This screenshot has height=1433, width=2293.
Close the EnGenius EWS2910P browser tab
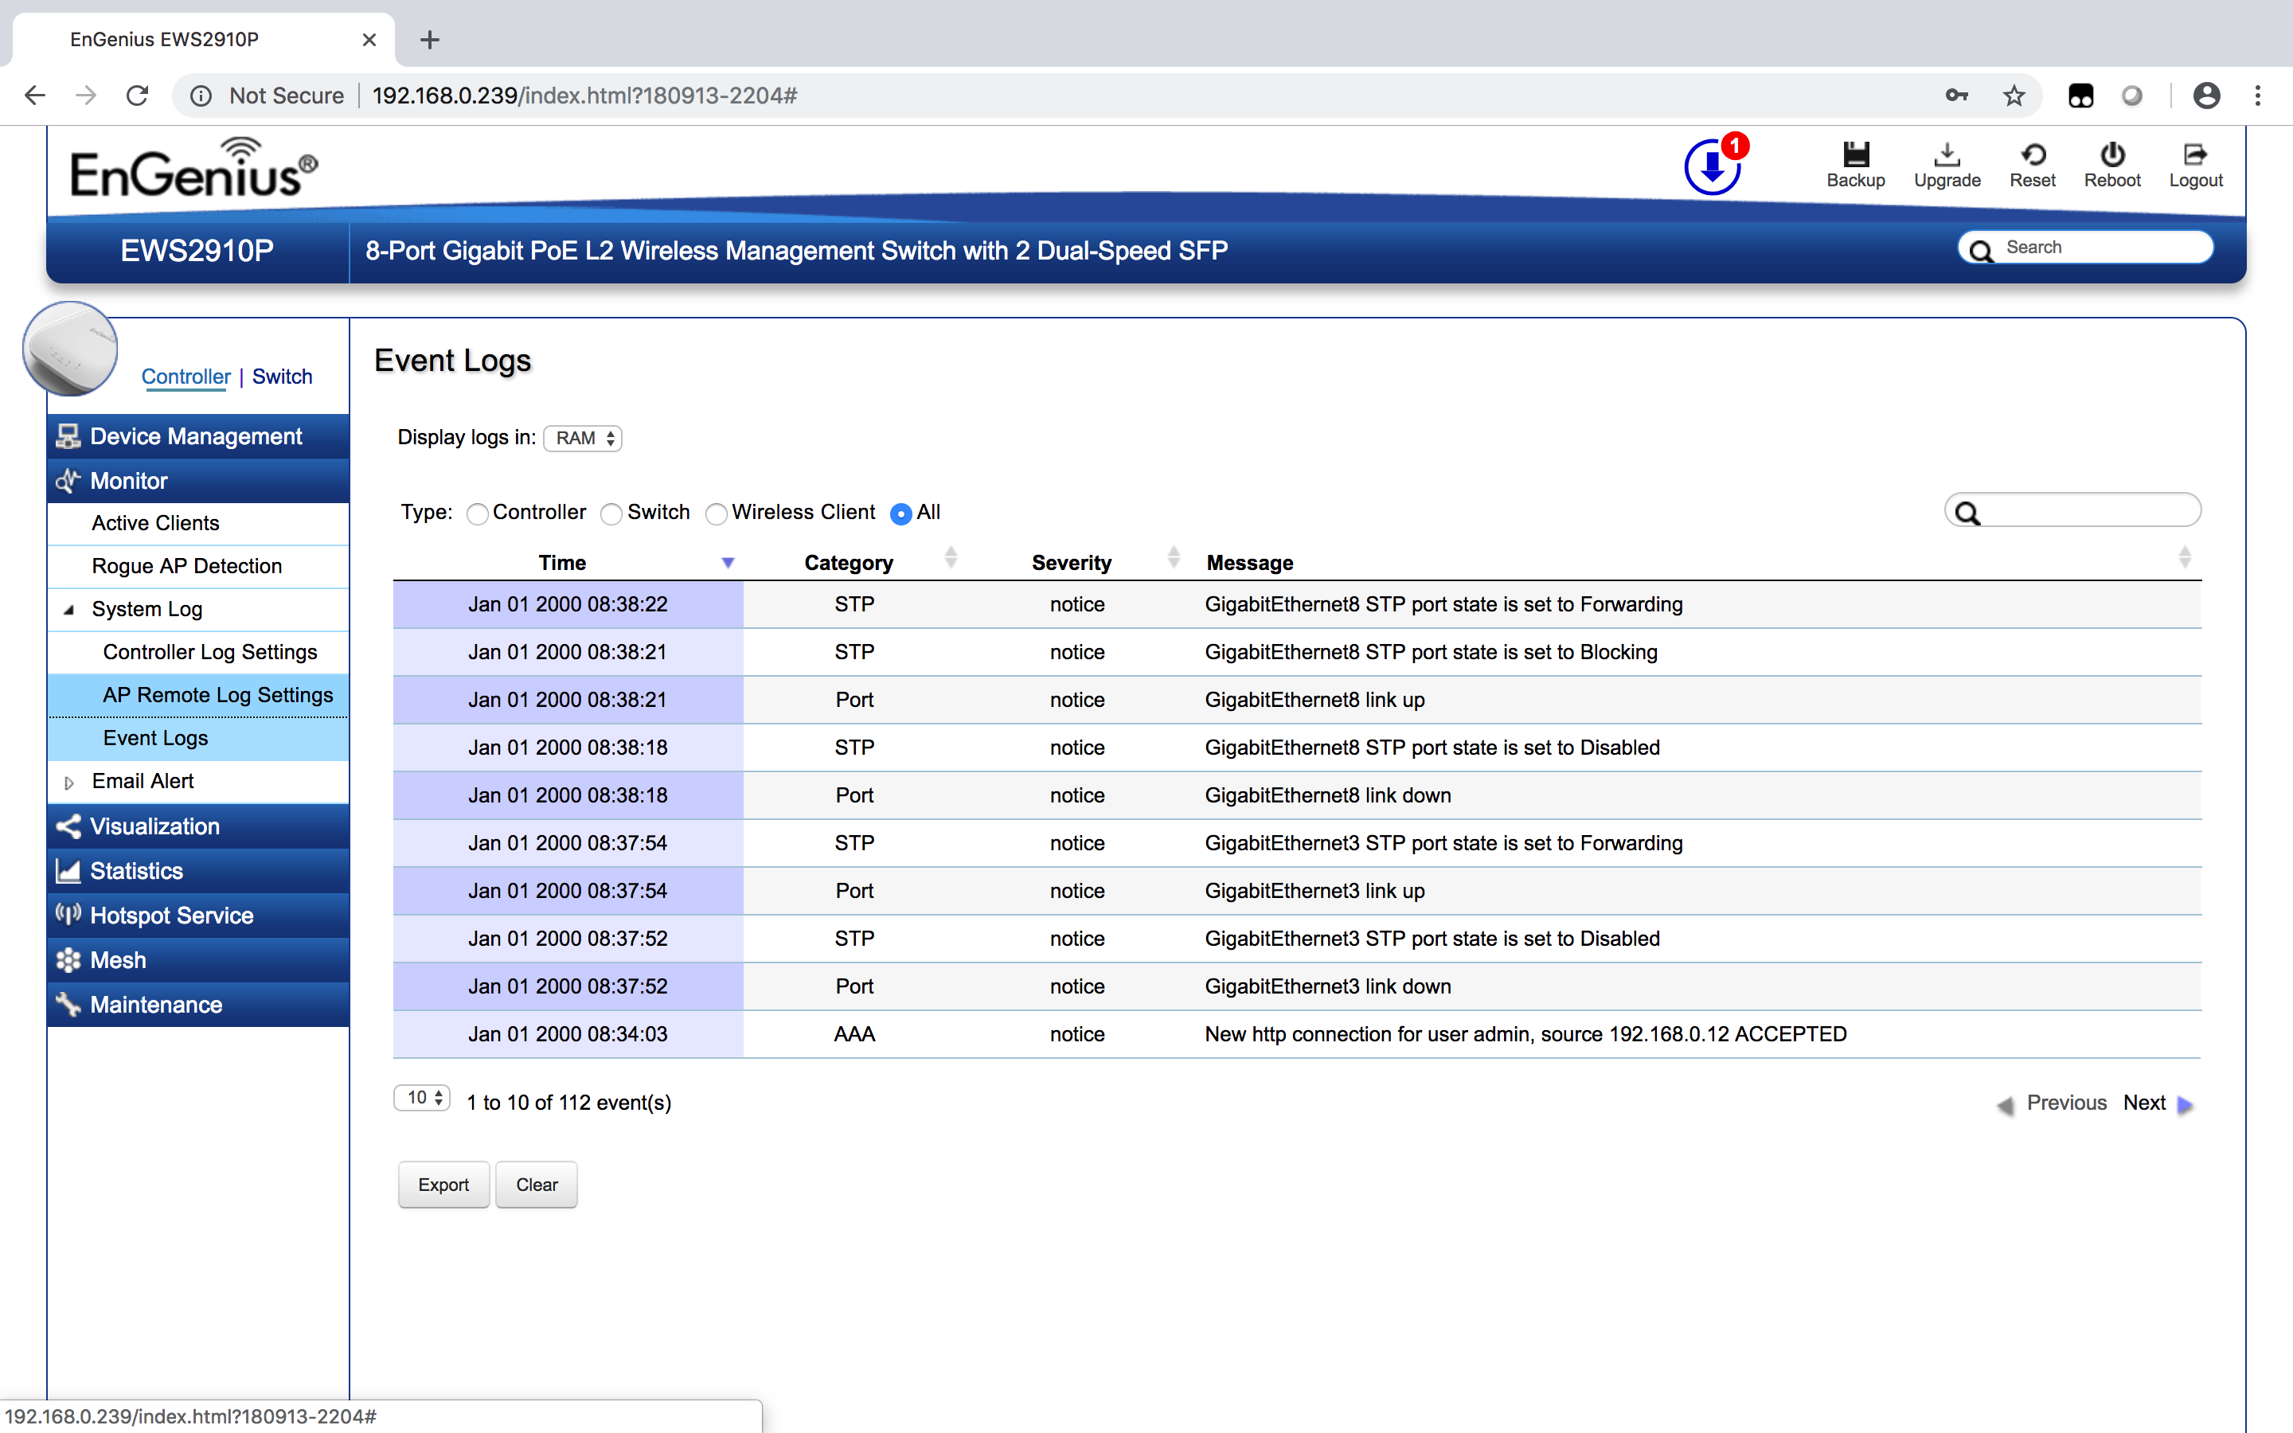tap(369, 40)
